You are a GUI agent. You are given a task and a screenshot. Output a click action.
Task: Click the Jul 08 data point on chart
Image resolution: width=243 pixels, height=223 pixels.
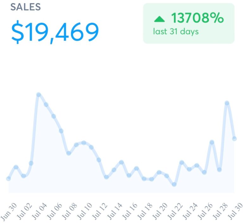point(69,153)
